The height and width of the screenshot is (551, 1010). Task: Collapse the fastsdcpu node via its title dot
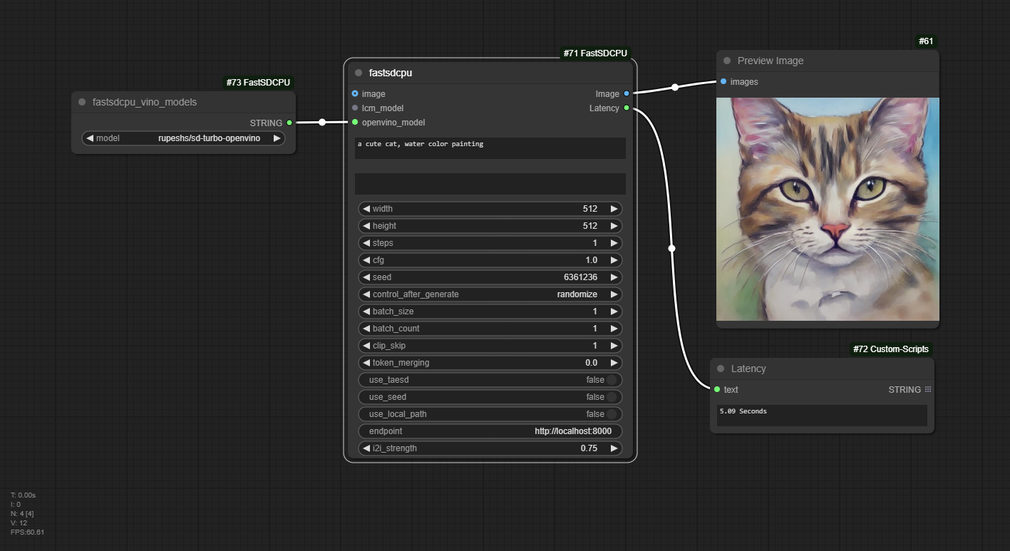(x=357, y=72)
